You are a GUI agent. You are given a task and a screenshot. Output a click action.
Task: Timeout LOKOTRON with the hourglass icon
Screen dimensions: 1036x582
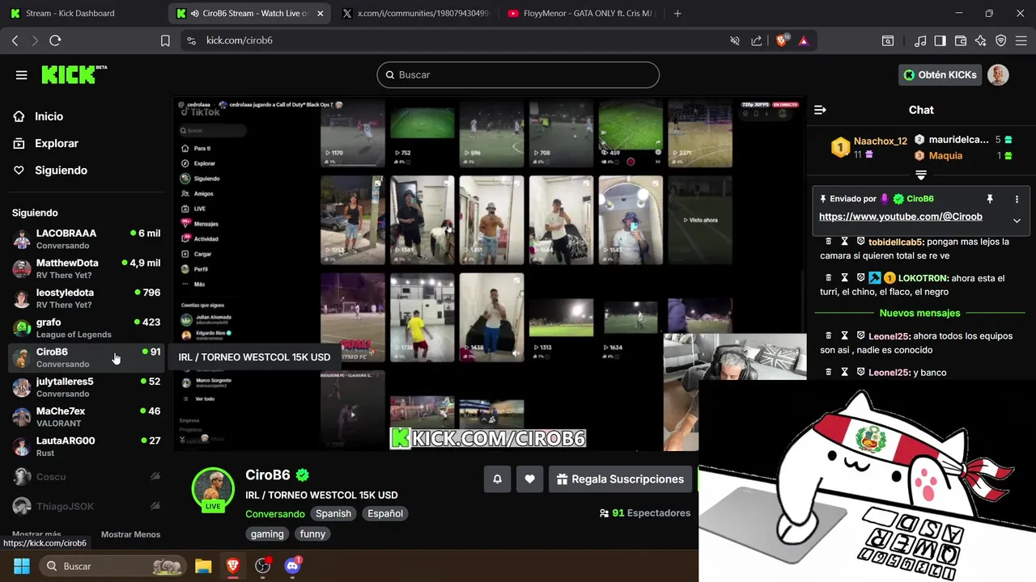844,277
